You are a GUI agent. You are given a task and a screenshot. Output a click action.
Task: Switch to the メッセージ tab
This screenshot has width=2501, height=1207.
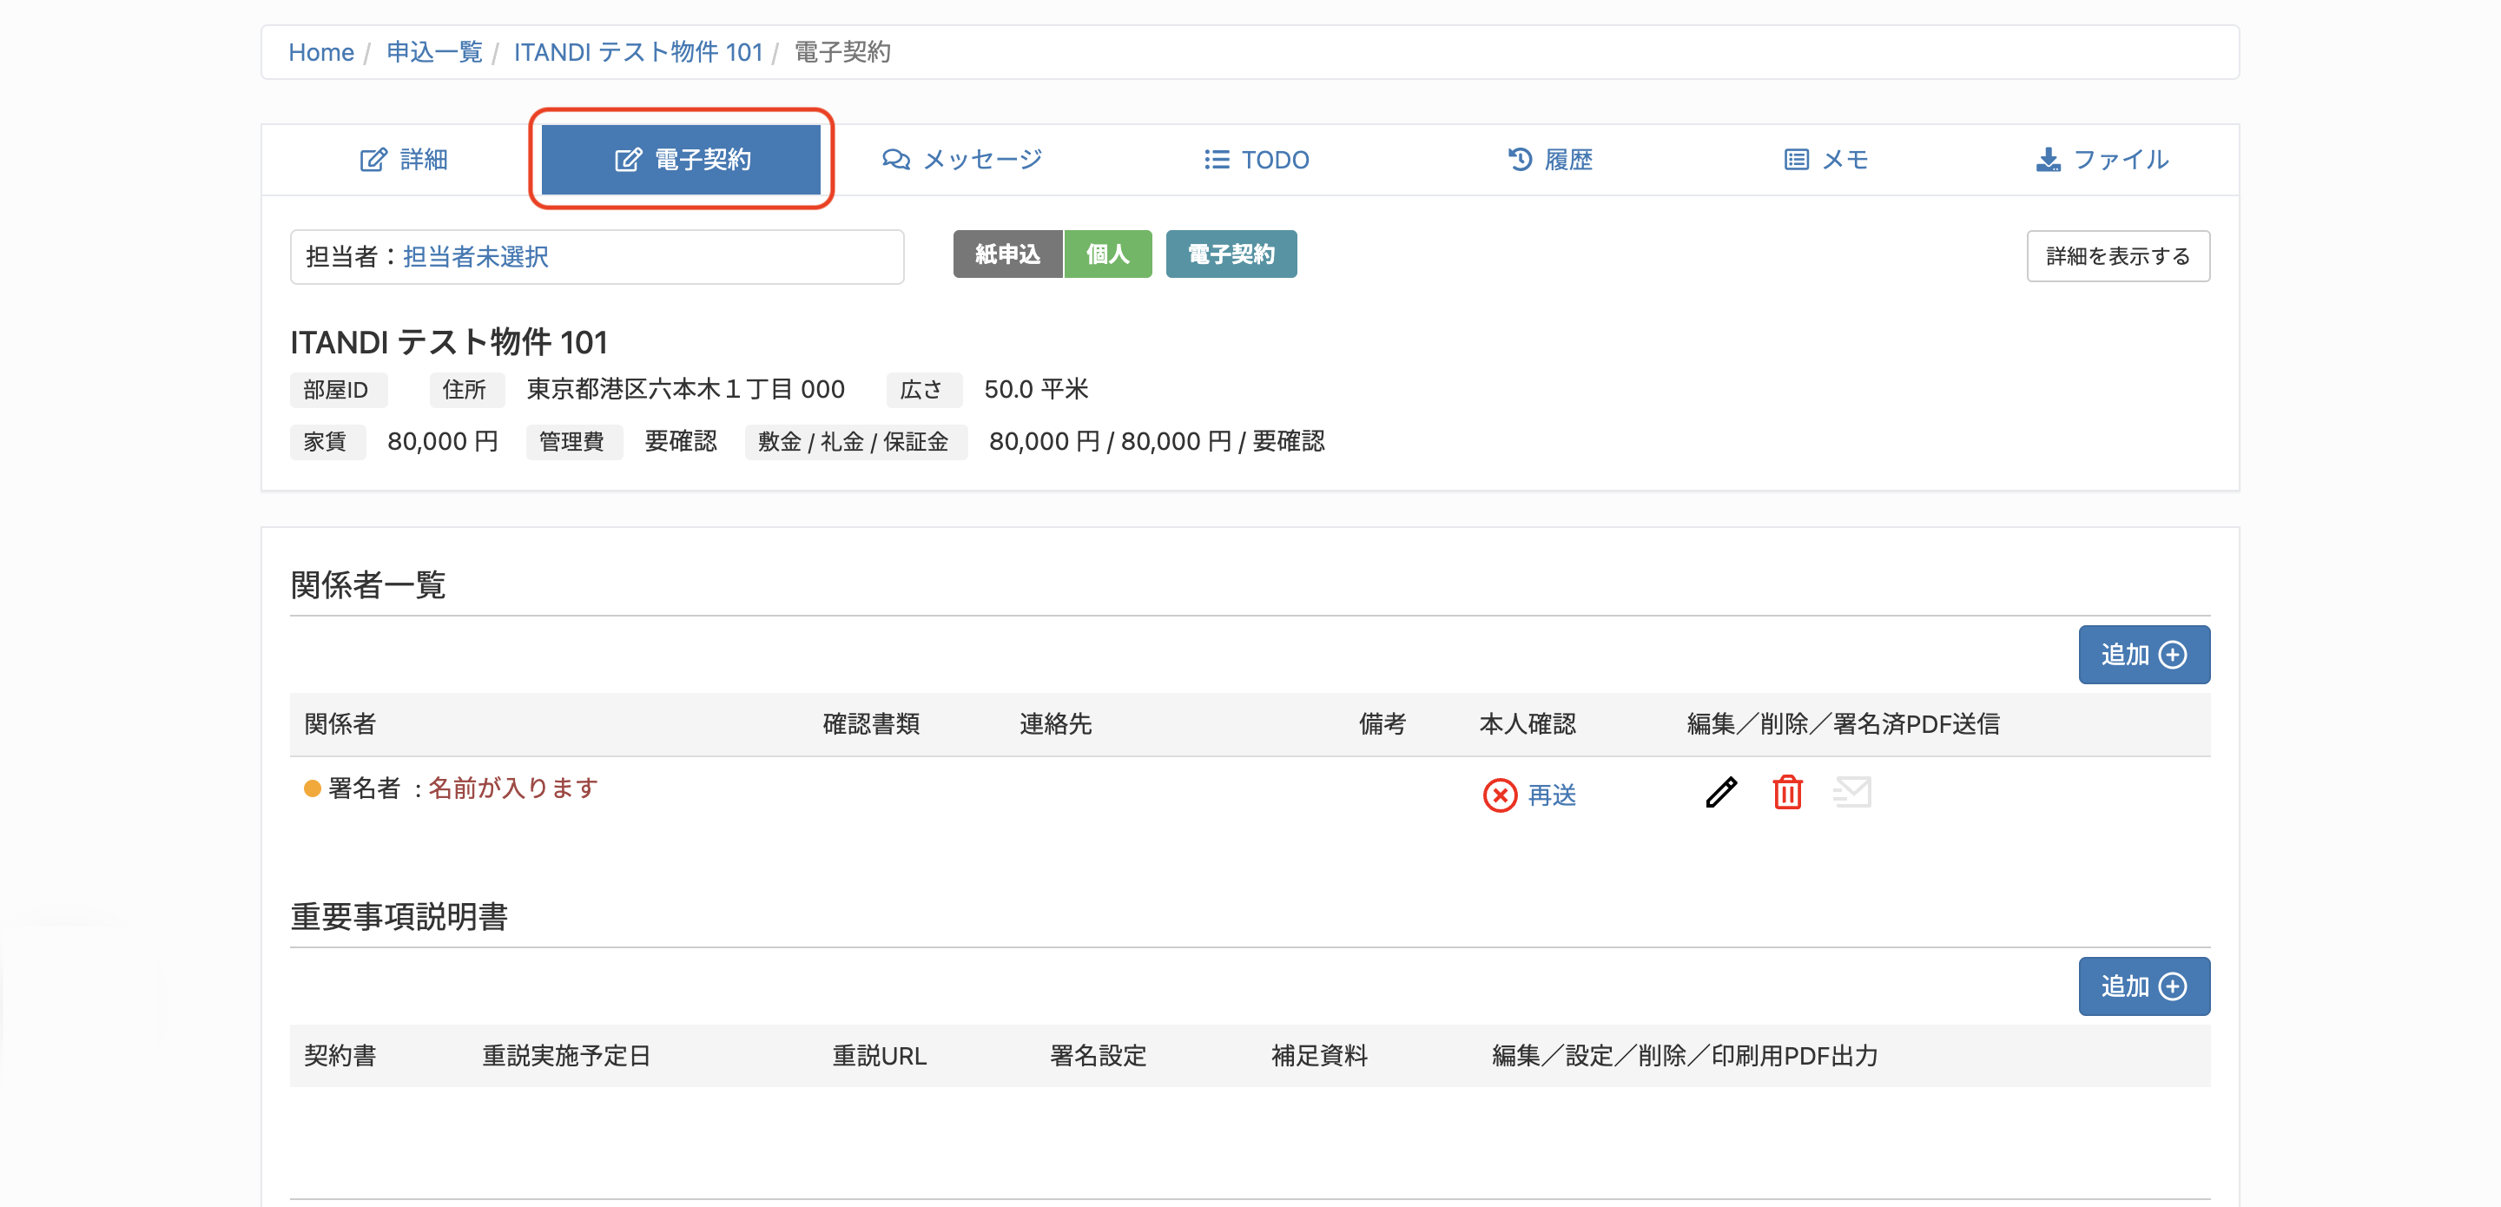click(x=961, y=159)
